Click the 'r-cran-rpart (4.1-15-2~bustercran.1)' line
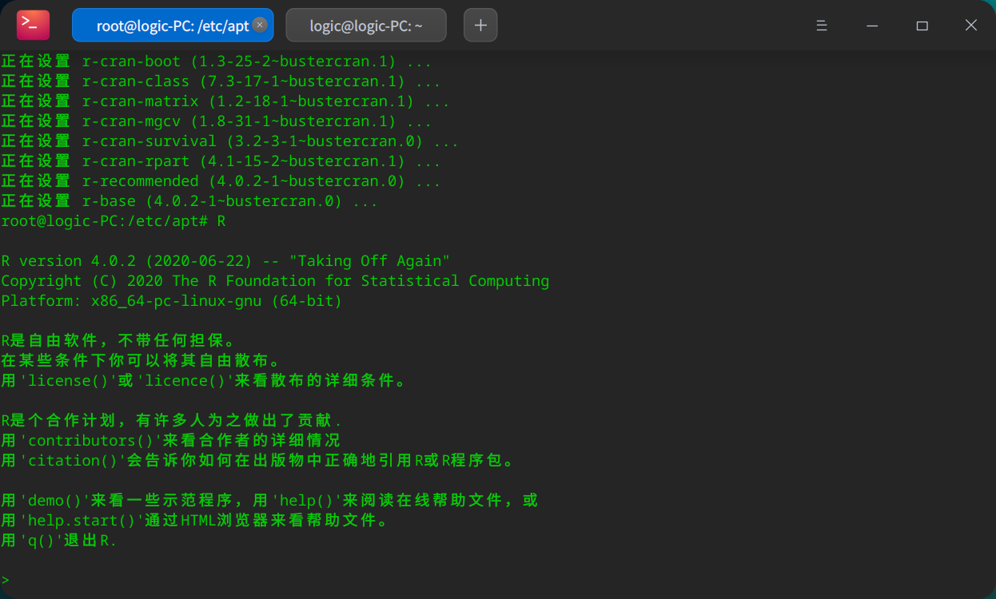 click(x=221, y=161)
